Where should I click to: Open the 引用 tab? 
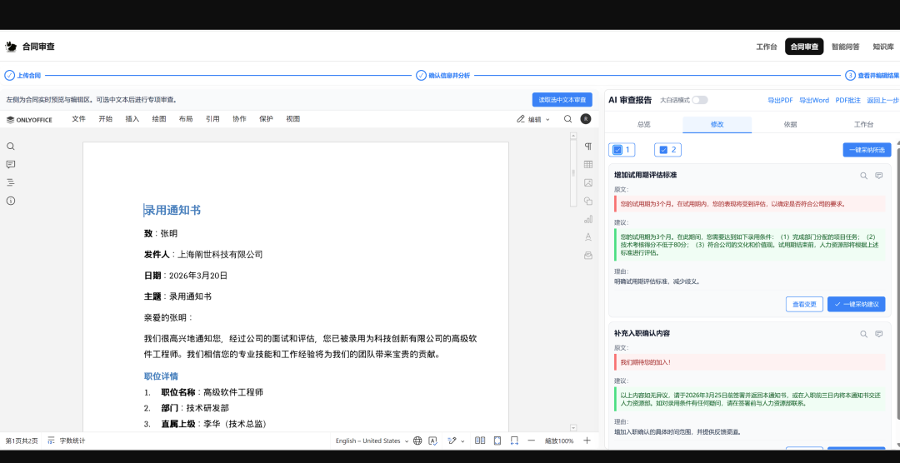(213, 119)
